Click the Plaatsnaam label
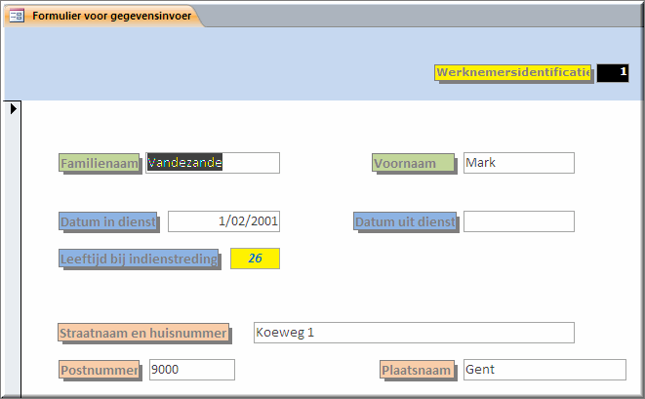 [x=417, y=370]
